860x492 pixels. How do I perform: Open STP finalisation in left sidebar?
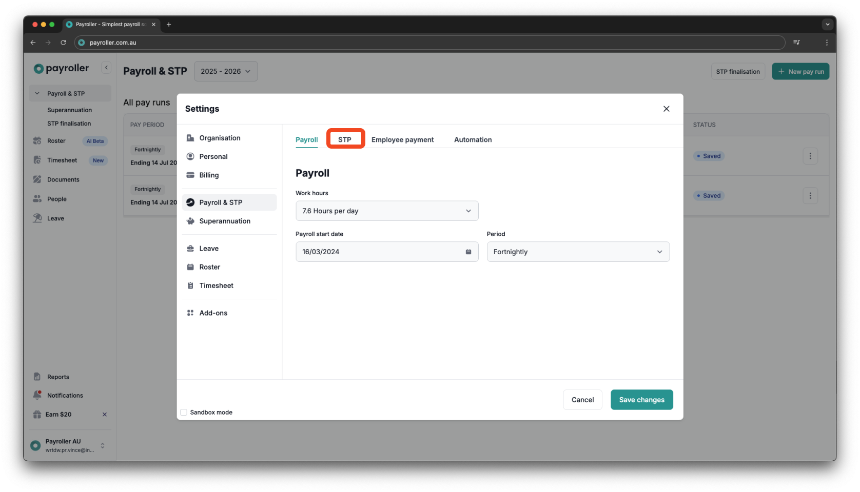(69, 124)
